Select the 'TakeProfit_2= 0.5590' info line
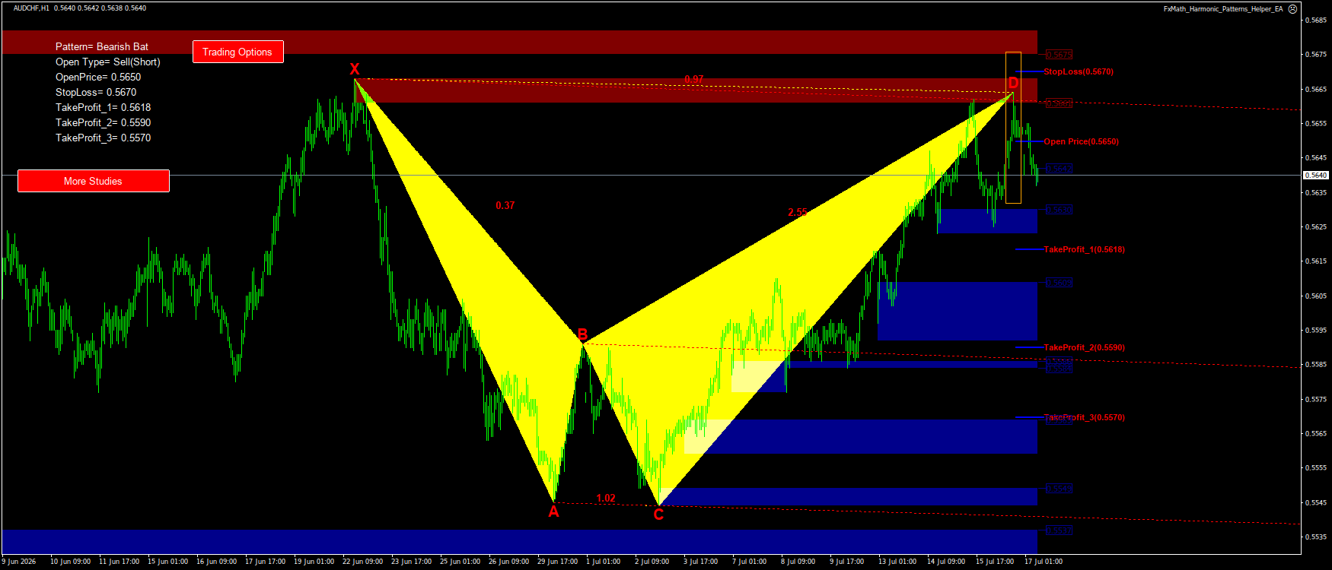This screenshot has height=570, width=1332. [104, 122]
